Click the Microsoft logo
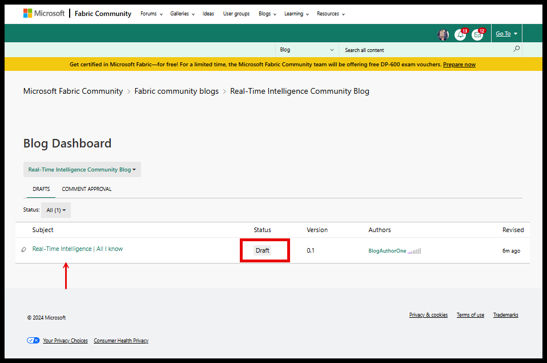 44,14
